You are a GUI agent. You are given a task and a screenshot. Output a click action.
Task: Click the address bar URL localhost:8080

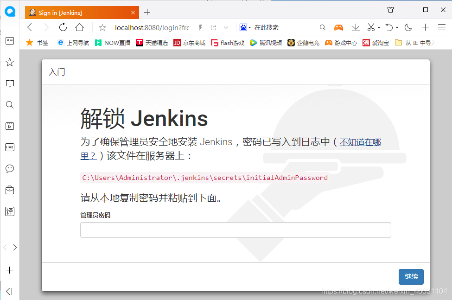tap(152, 28)
